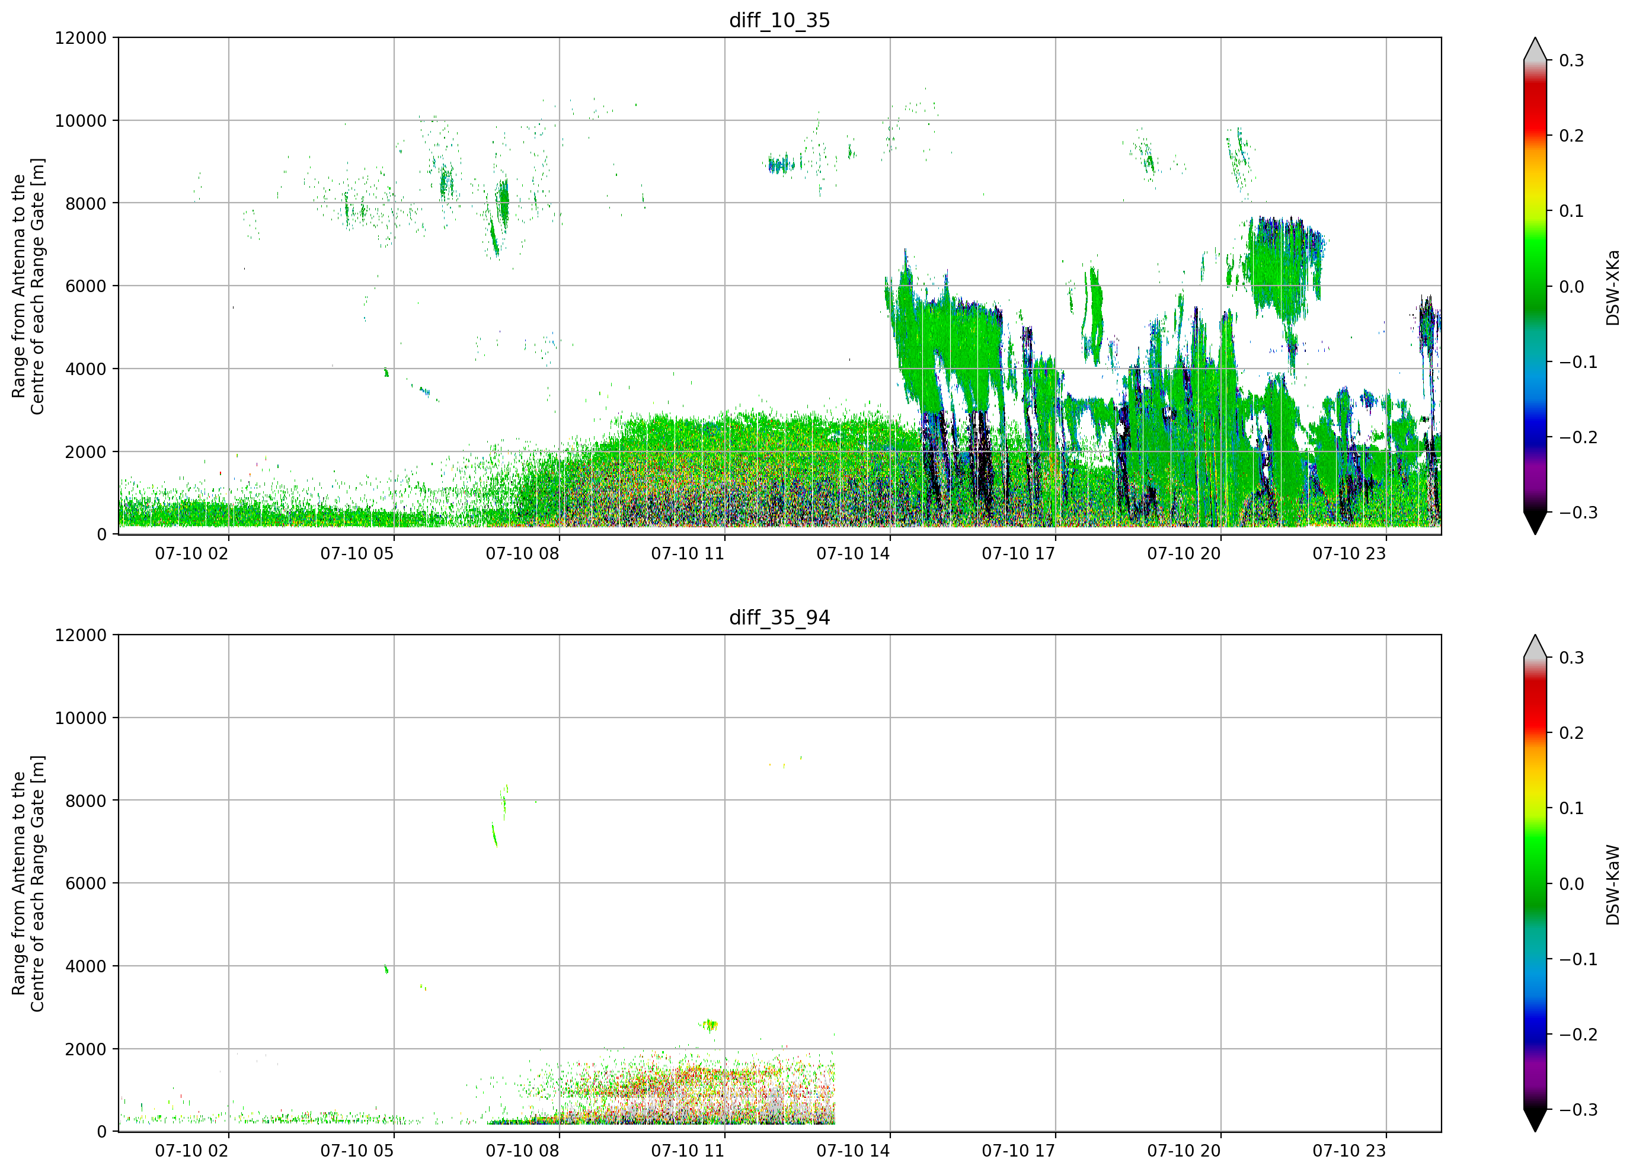Click the 07-10 11 time tick under diff_10_35
Screen dimensions: 1633x1172
[x=688, y=553]
